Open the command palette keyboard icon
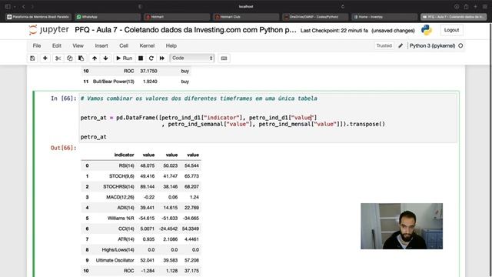 (x=224, y=58)
